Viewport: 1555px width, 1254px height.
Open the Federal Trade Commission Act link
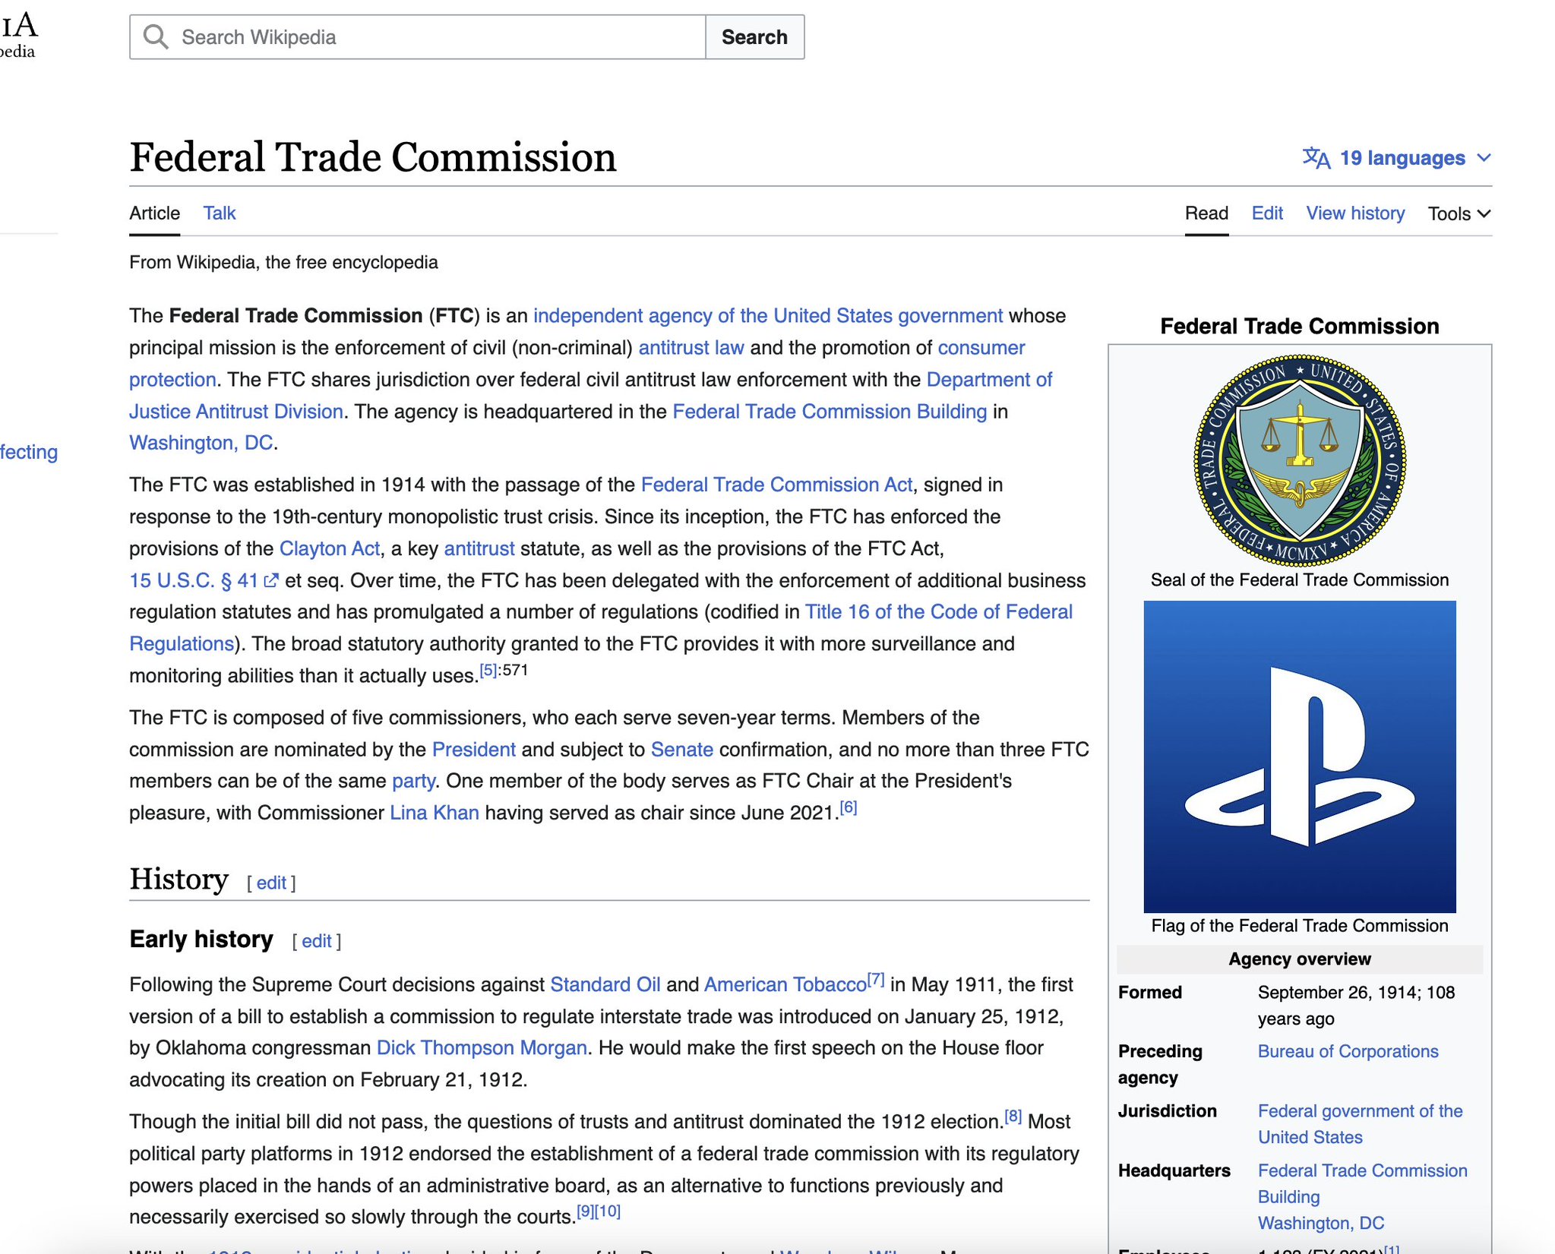click(x=776, y=485)
